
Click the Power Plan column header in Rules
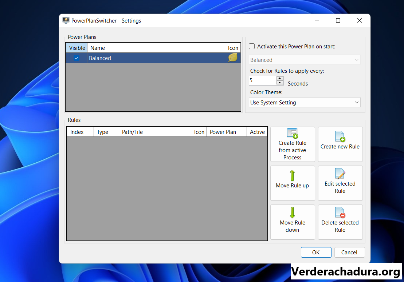227,132
